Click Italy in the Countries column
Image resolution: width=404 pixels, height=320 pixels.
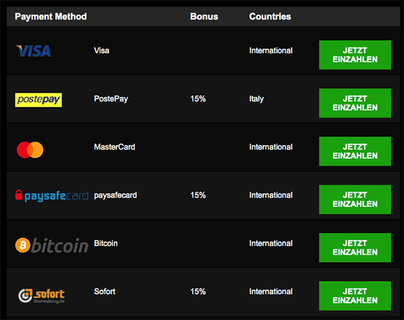point(257,99)
